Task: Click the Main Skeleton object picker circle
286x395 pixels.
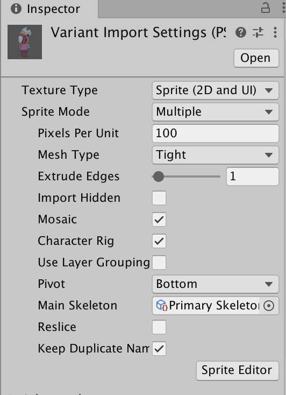Action: (269, 306)
